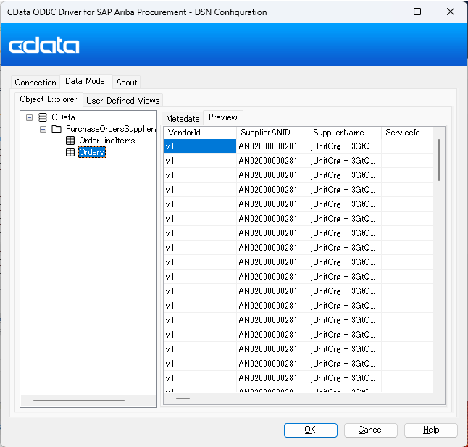The height and width of the screenshot is (447, 468).
Task: Click the CData database icon in tree
Action: coord(43,117)
